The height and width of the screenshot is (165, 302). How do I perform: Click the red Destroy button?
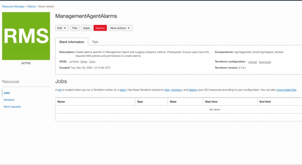[x=100, y=28]
